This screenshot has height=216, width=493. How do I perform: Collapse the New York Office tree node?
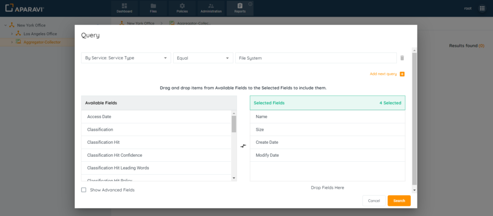[x=5, y=25]
